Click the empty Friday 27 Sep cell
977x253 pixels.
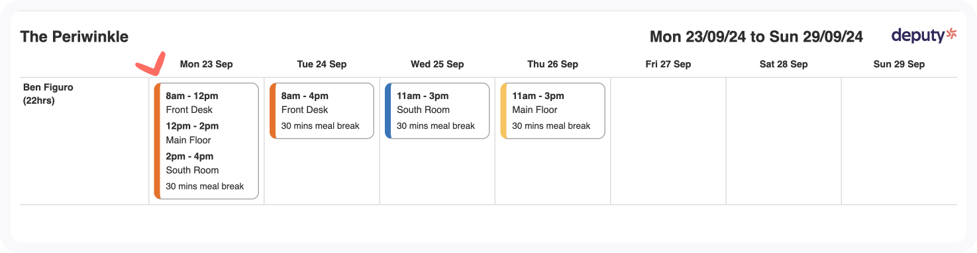[x=668, y=141]
